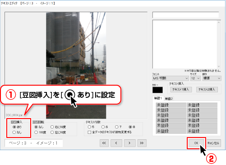Screen dimensions: 226x165
Task: Go to previous image with < button
Action: (116, 143)
